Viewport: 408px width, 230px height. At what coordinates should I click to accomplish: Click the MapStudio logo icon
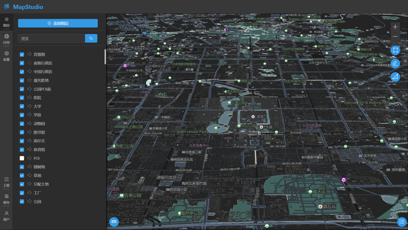pos(6,7)
